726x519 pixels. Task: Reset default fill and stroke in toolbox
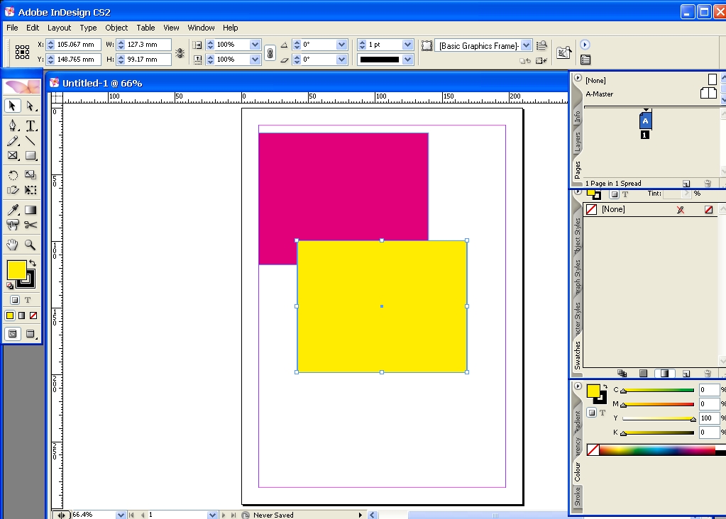10,286
